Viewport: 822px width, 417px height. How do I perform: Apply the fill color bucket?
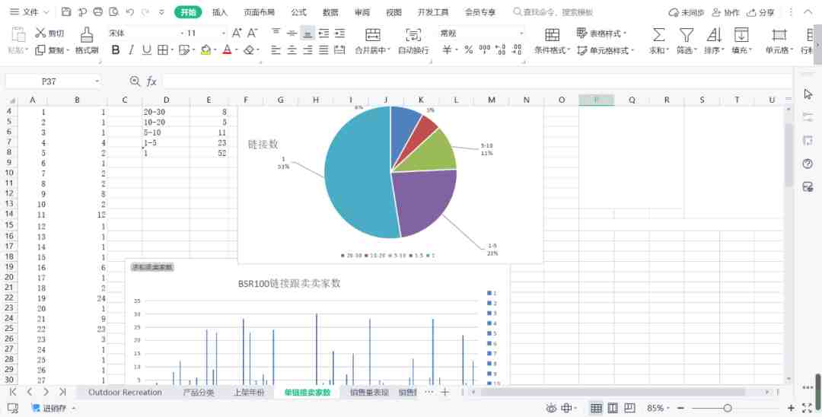click(206, 50)
